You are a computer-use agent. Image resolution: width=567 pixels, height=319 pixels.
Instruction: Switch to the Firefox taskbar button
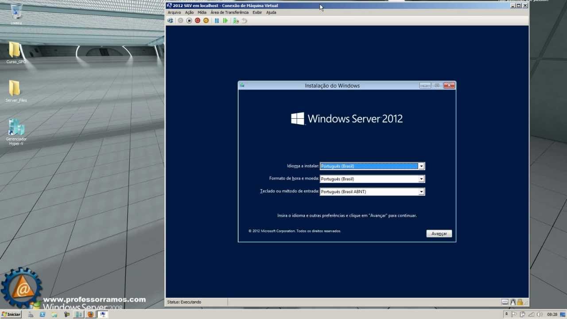90,314
